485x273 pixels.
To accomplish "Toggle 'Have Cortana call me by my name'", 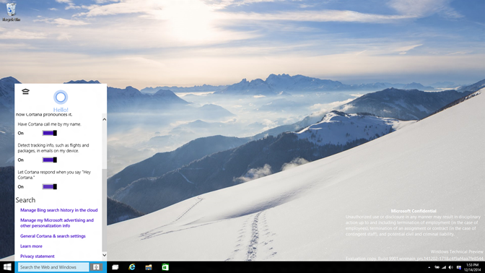I will tap(50, 133).
